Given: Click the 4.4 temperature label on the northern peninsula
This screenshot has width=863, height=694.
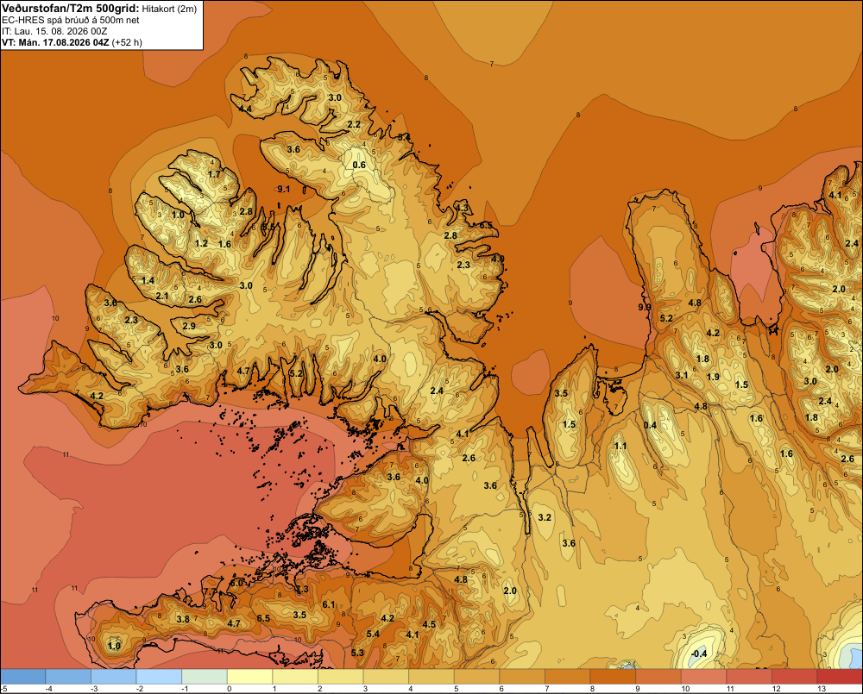Looking at the screenshot, I should point(245,109).
